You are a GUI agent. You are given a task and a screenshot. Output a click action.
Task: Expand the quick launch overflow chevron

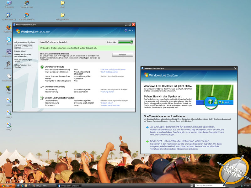click(29, 185)
